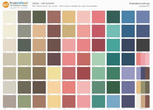The image size is (153, 110).
Task: Pick the pale mint green swatch 4.6
Action: pyautogui.click(x=98, y=59)
